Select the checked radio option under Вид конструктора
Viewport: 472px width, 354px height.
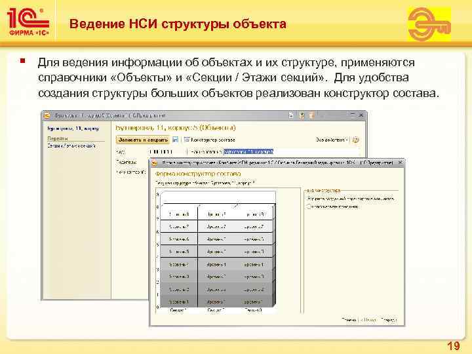pos(309,199)
